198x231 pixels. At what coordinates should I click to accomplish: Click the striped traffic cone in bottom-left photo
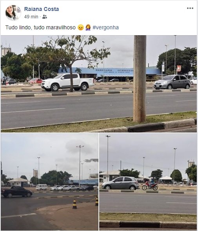click(x=74, y=204)
